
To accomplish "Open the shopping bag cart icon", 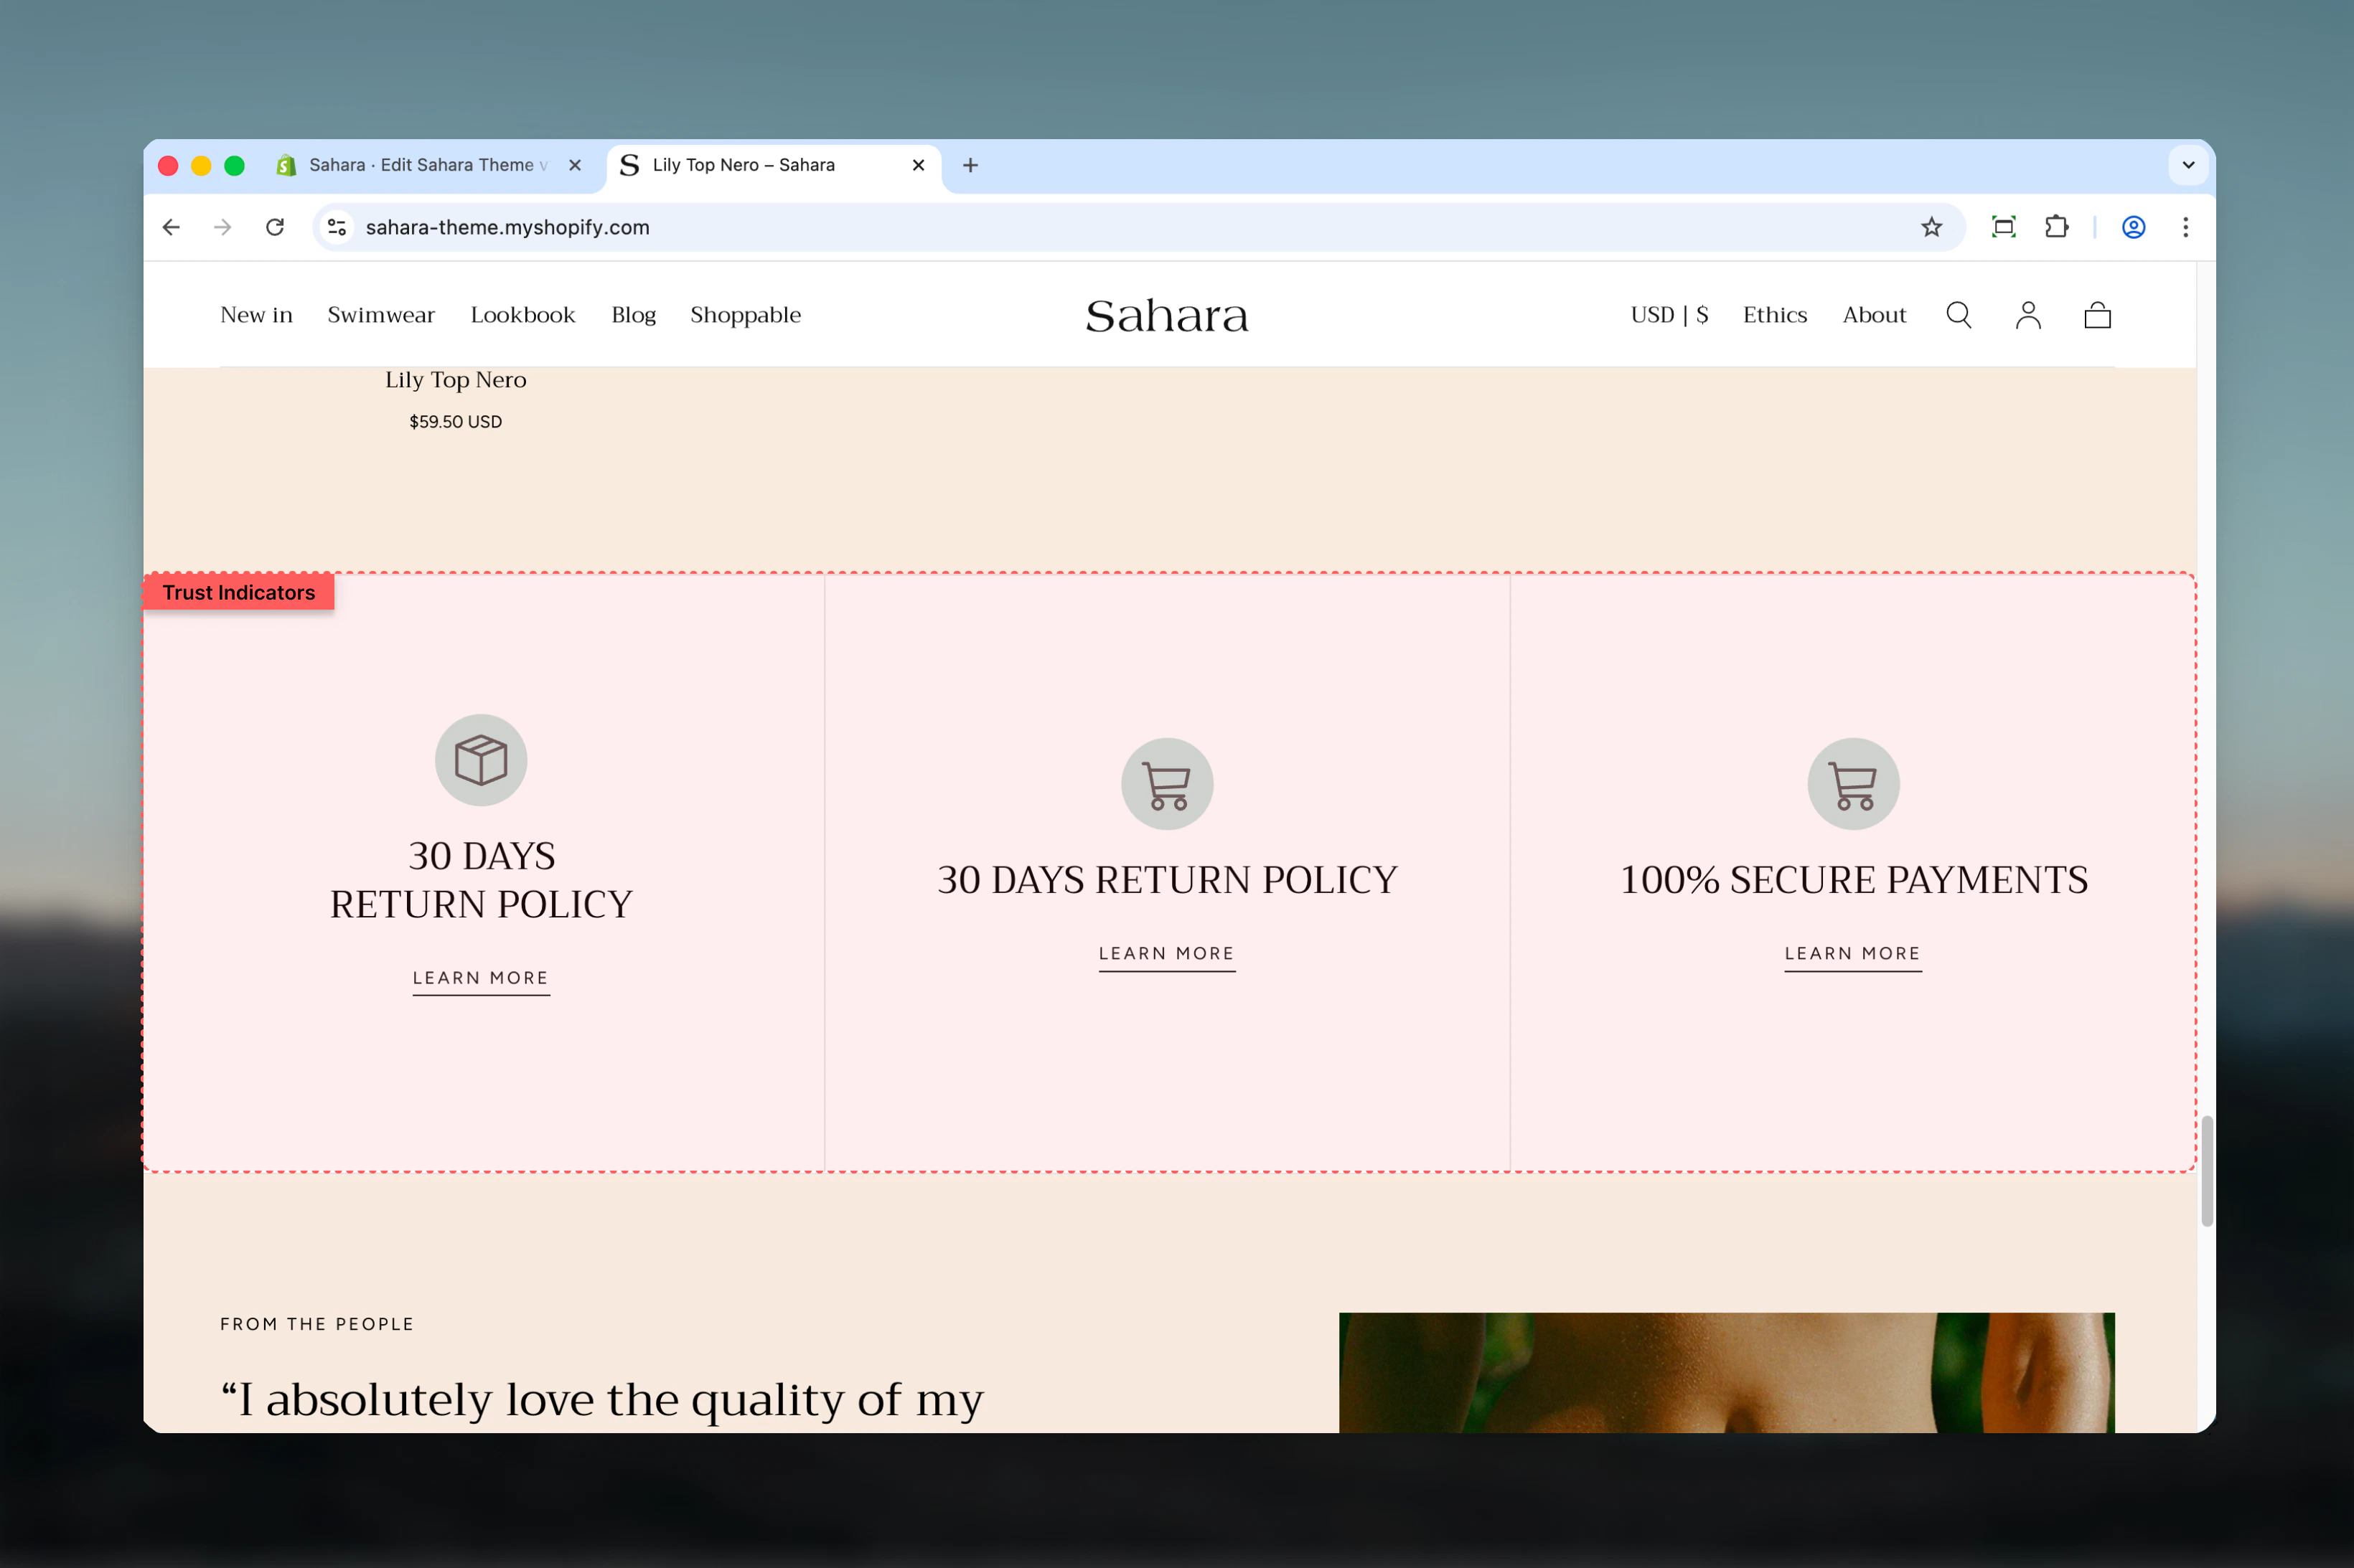I will [2097, 315].
